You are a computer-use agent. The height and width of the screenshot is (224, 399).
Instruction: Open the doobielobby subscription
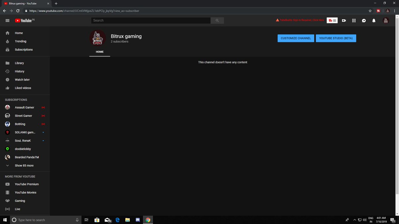[25, 149]
